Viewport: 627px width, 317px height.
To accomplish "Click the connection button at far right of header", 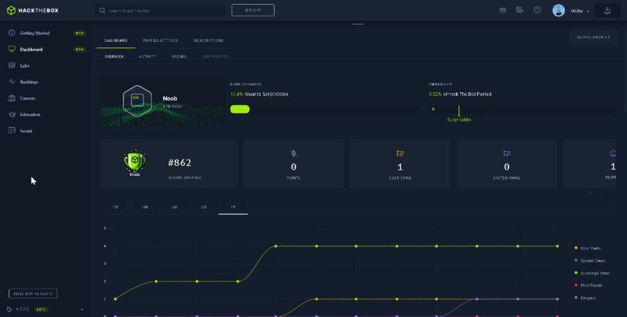I will (x=607, y=11).
